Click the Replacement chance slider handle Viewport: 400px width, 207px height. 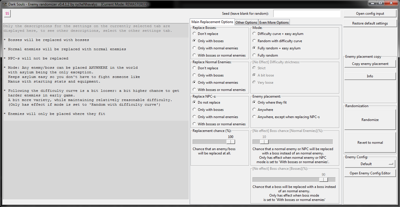click(x=231, y=142)
